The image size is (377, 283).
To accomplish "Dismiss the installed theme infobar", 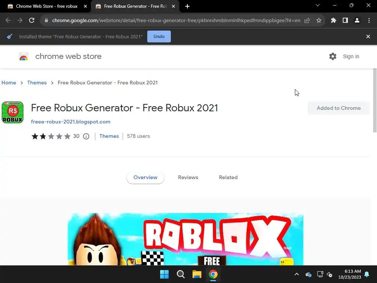I will pos(368,36).
